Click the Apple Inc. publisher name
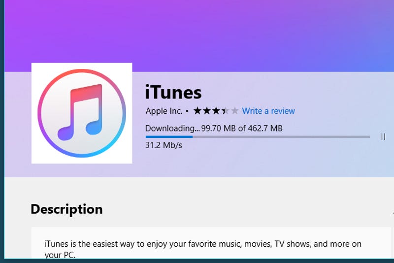 coord(164,111)
